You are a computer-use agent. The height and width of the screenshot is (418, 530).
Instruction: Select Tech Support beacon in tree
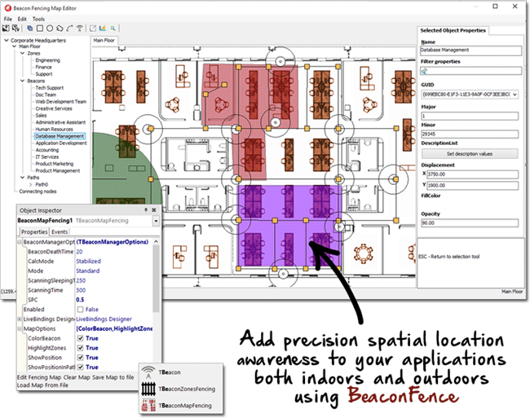50,88
